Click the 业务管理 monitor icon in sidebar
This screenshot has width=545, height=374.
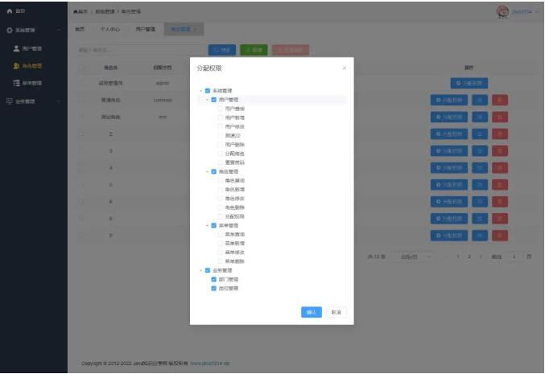[x=9, y=101]
